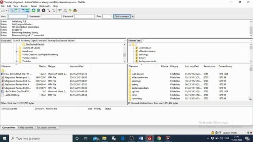Open Microsoft Word from the taskbar
Viewport: 253px width, 142px height.
(x=141, y=138)
